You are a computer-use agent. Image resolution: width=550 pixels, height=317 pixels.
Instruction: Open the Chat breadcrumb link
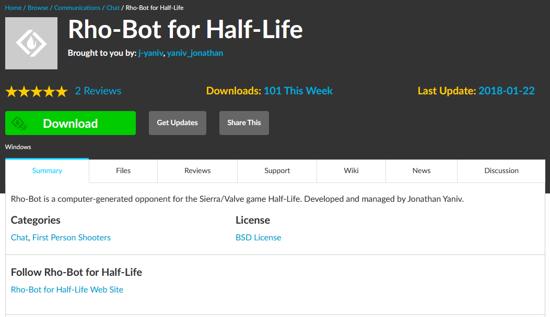point(113,8)
